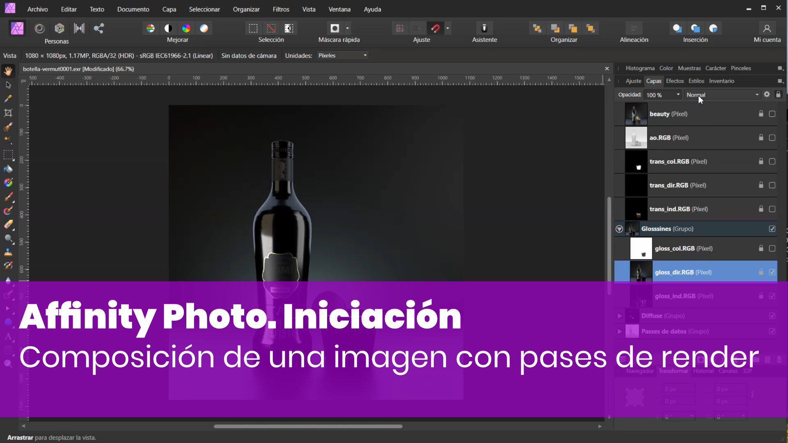Select the Crop tool
This screenshot has height=443, width=788.
point(8,113)
